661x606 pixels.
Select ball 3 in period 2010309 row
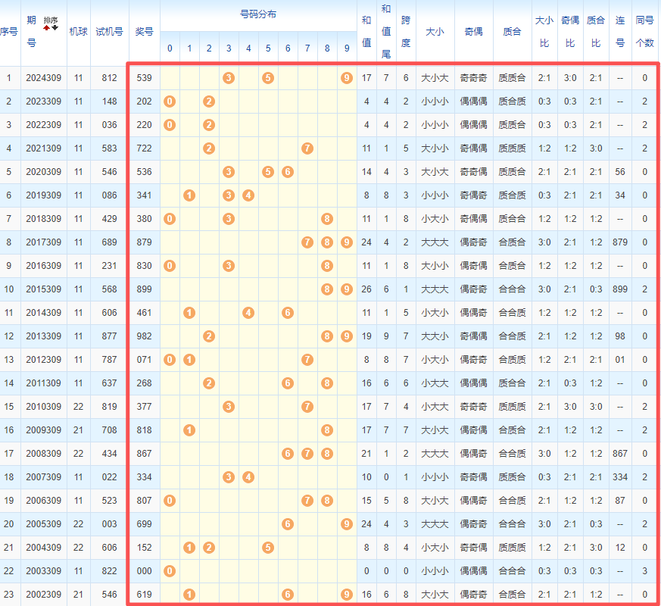[x=229, y=407]
